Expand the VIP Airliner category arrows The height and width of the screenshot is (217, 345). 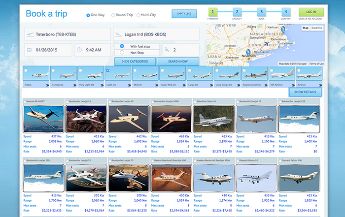click(293, 85)
